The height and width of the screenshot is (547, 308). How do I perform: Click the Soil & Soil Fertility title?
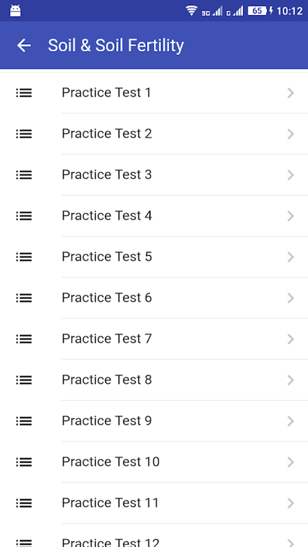(x=116, y=46)
